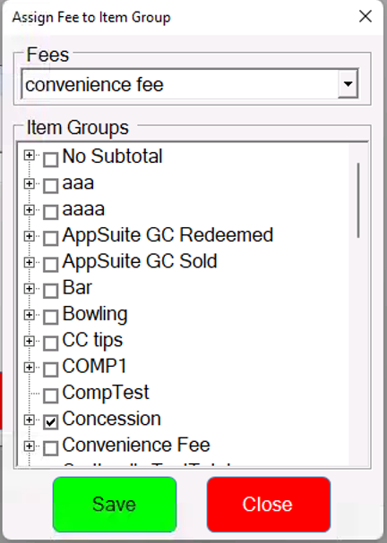Open the Fees dropdown arrow
The width and height of the screenshot is (387, 543).
click(x=348, y=84)
